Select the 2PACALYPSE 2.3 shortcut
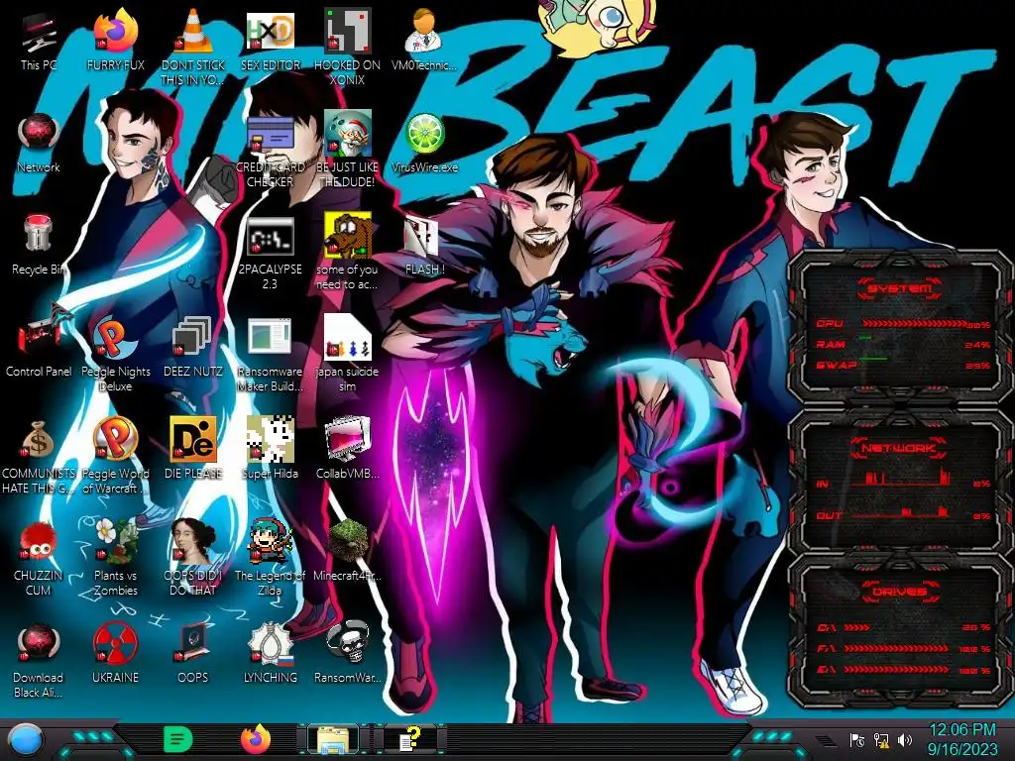 [270, 254]
